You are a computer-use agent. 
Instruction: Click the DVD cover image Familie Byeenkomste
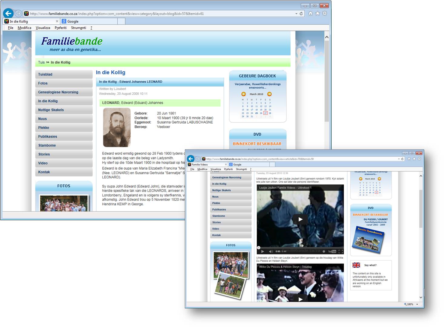pyautogui.click(x=369, y=240)
